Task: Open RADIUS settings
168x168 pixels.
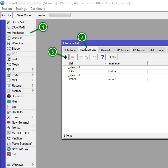Action: [x=21, y=112]
